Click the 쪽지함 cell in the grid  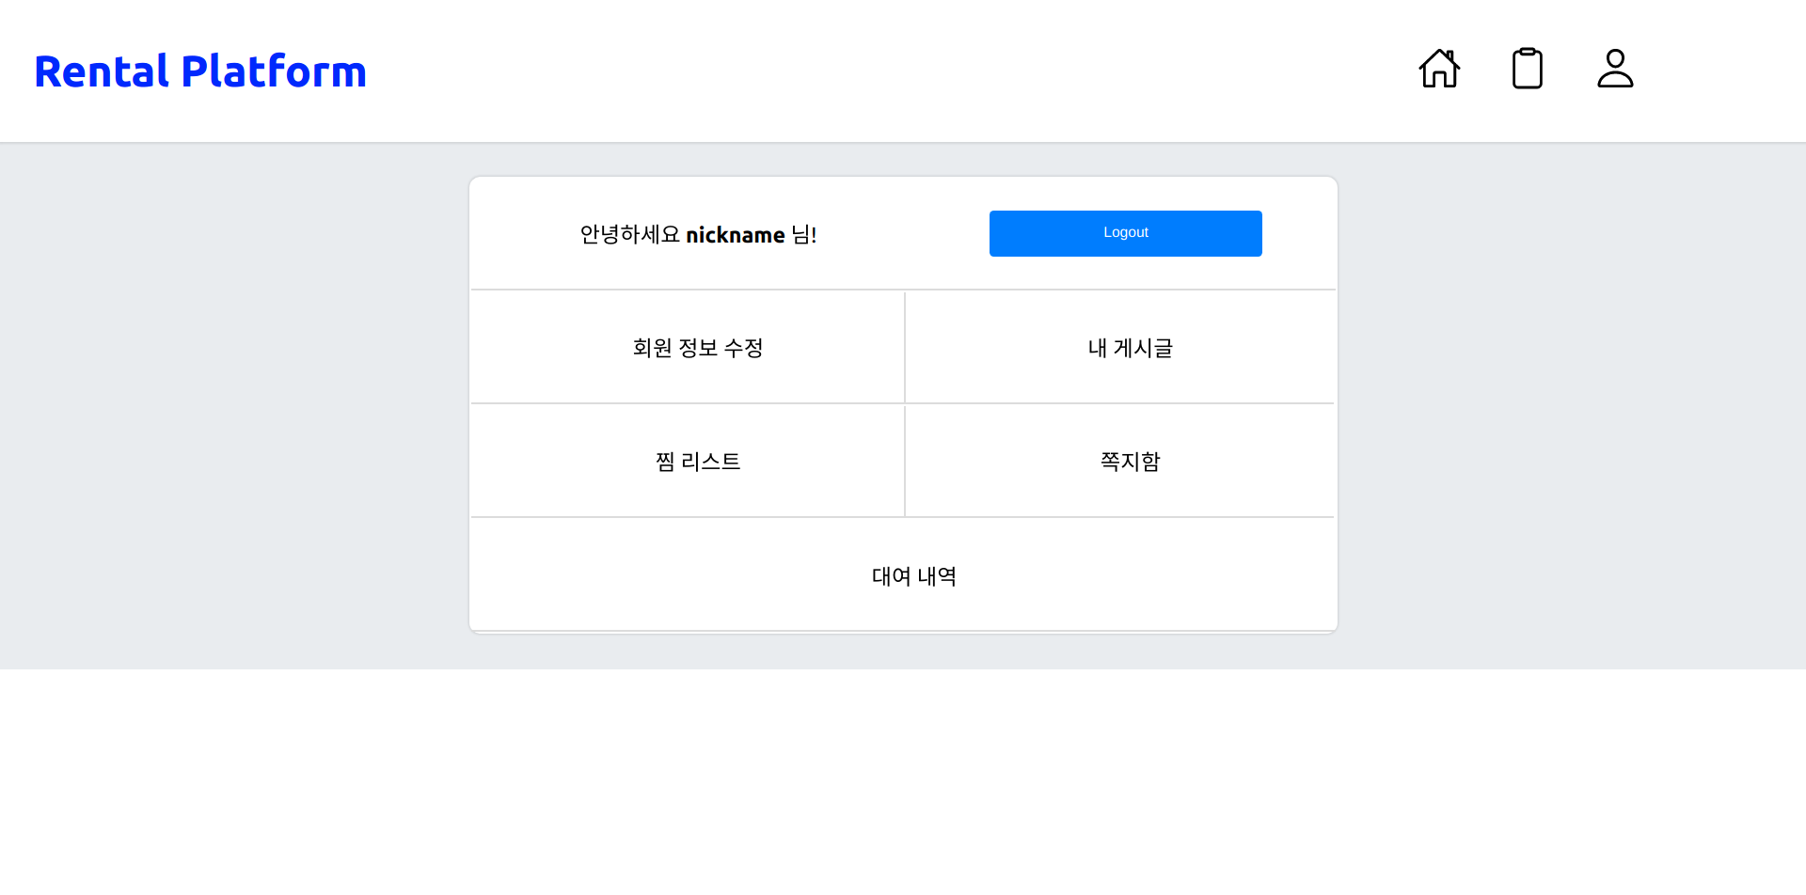pyautogui.click(x=1130, y=461)
